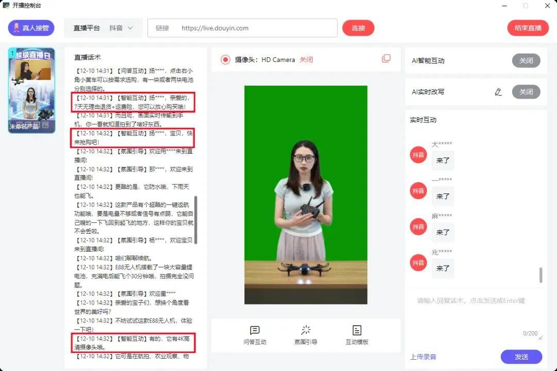Toggle the AI智能互动 switch
The image size is (557, 371).
point(526,61)
